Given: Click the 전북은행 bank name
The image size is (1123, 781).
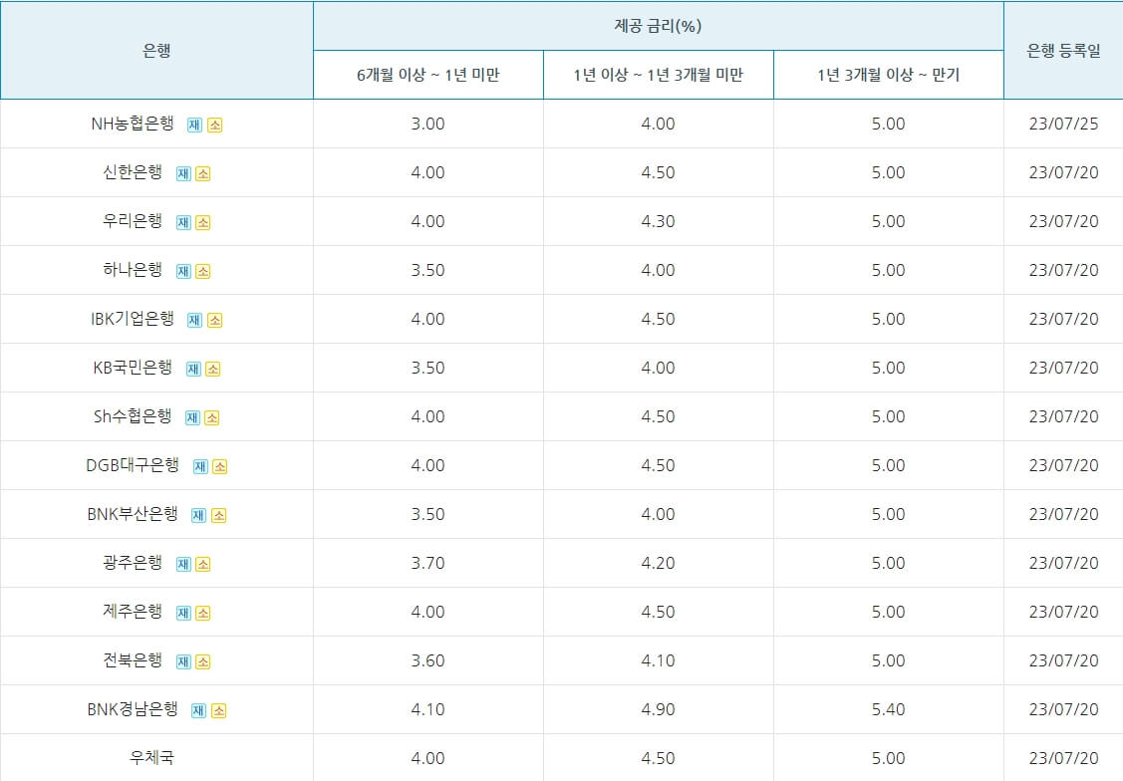Looking at the screenshot, I should tap(133, 659).
